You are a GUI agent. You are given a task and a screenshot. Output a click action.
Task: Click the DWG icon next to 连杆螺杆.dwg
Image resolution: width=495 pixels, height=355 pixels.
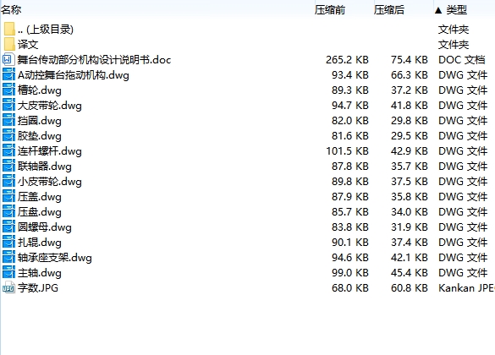[8, 150]
